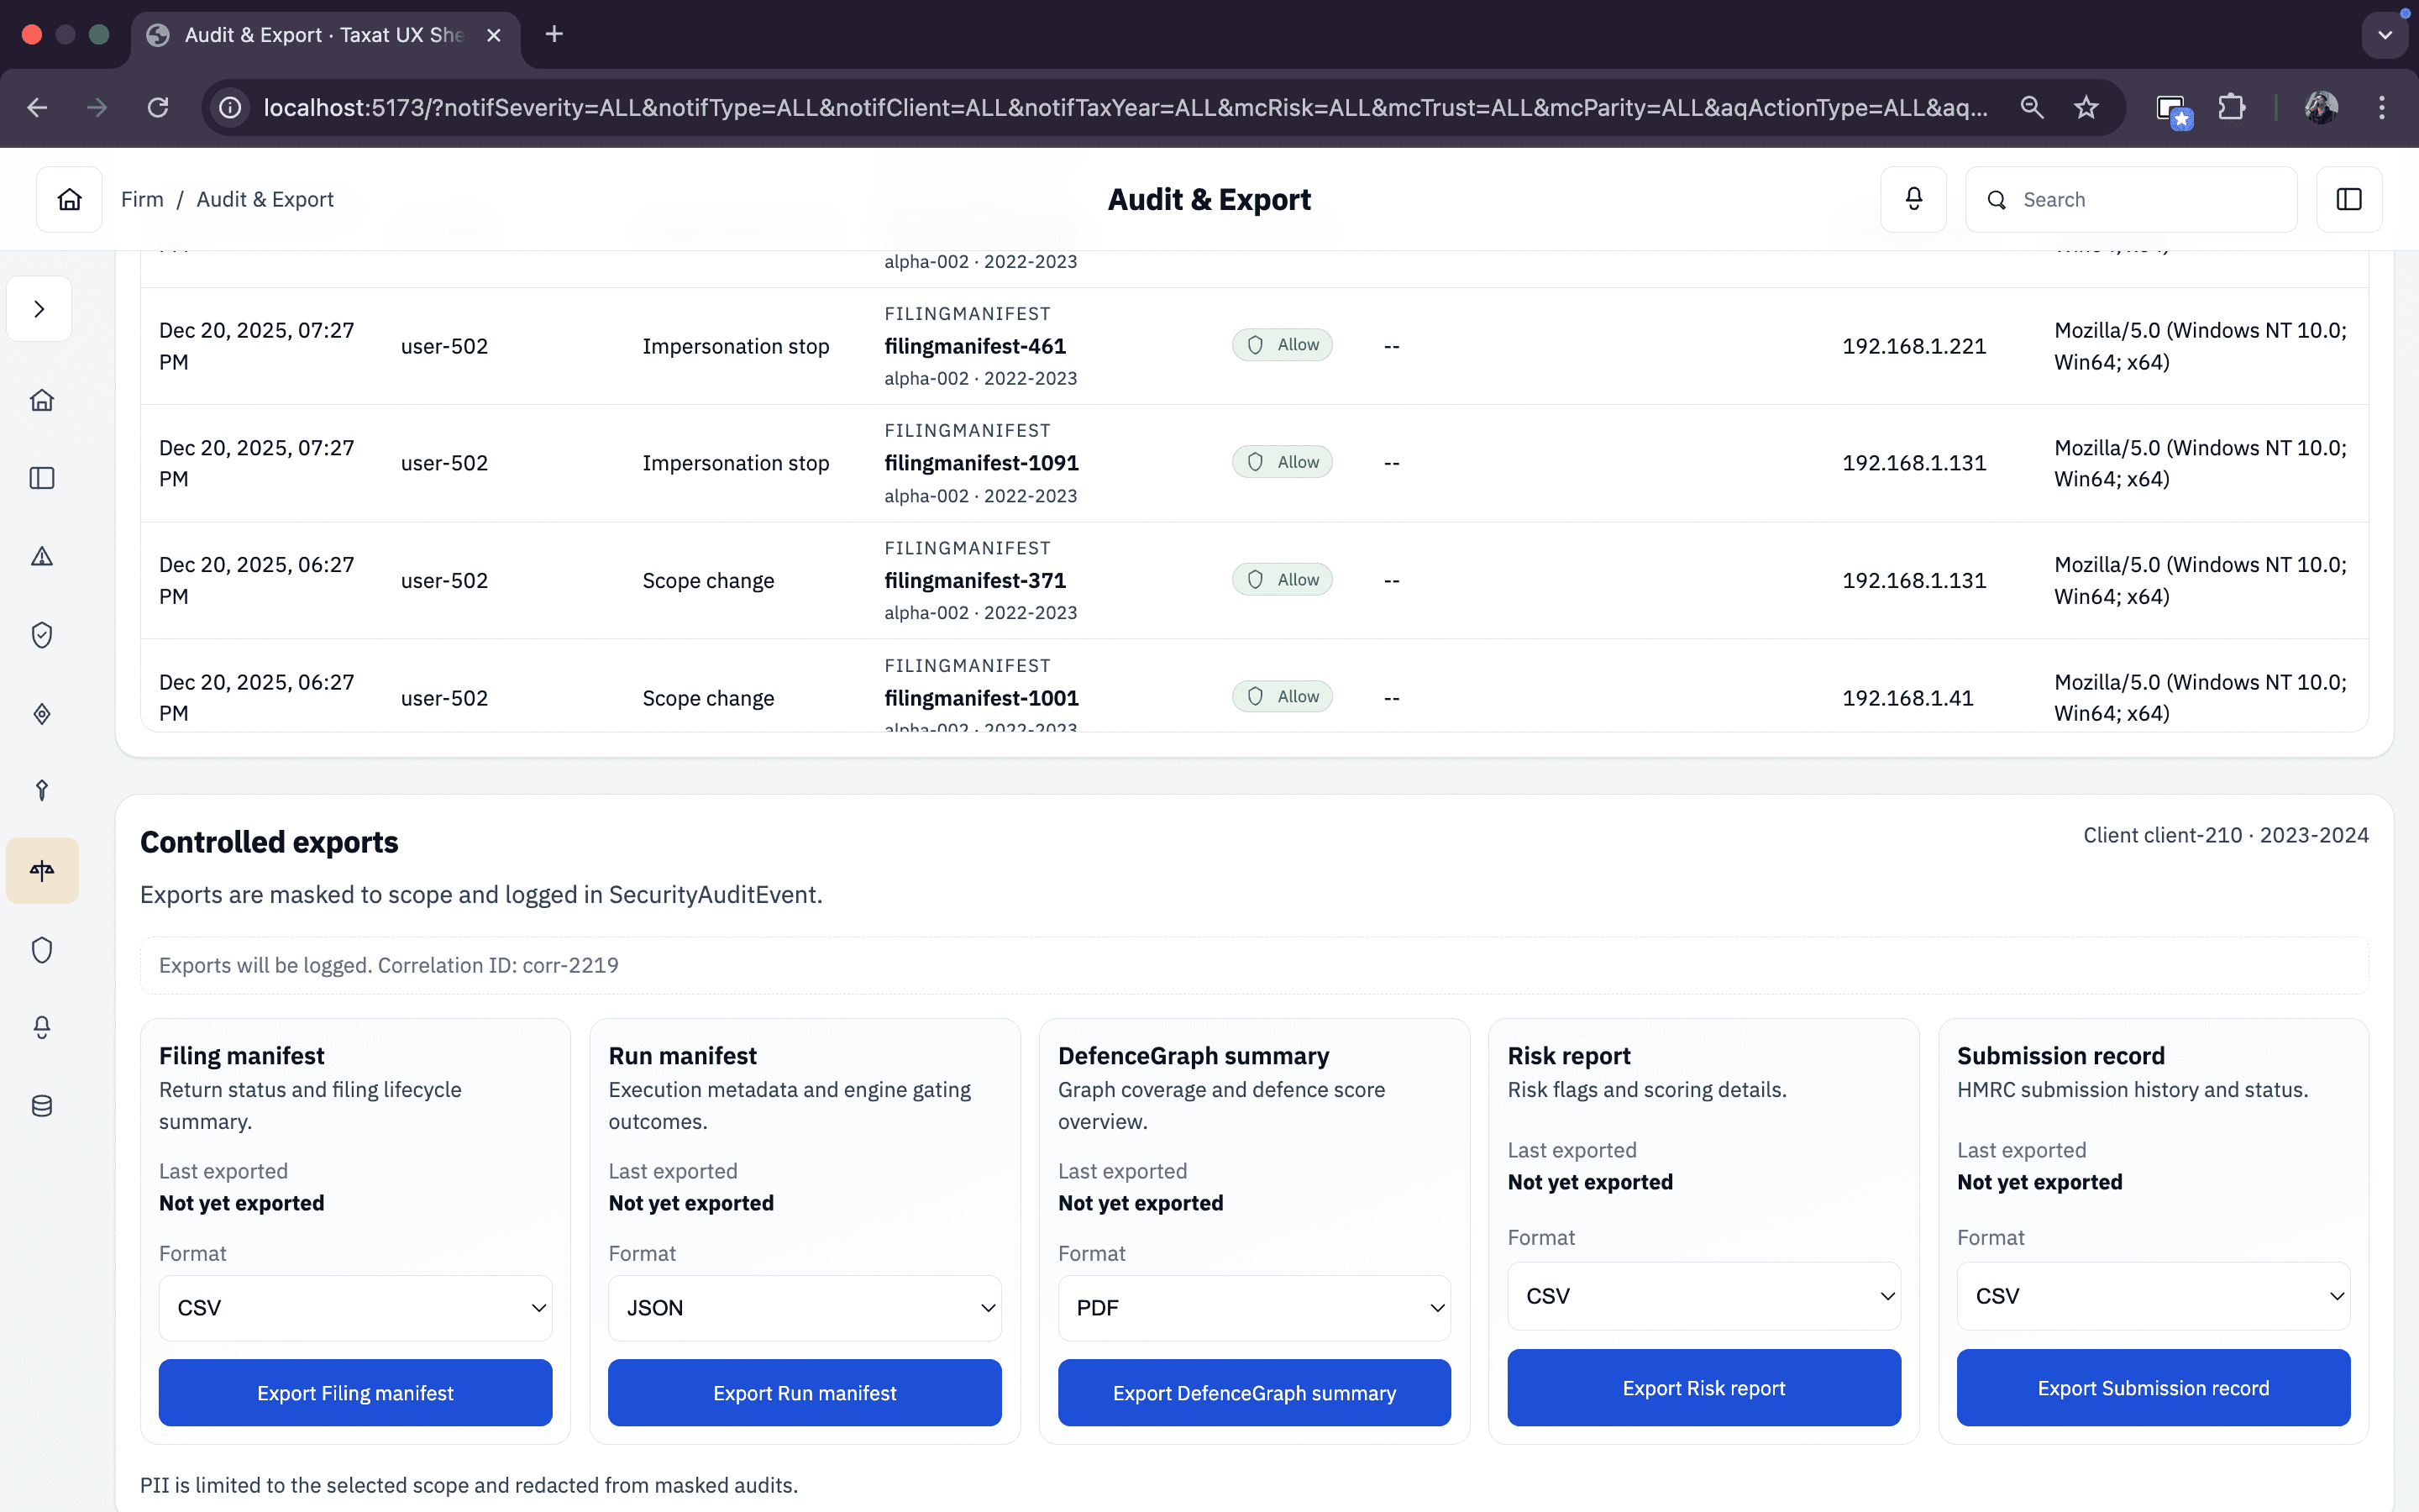Click Export Risk report button
Screen dimensions: 2419x1512
(x=1703, y=1388)
